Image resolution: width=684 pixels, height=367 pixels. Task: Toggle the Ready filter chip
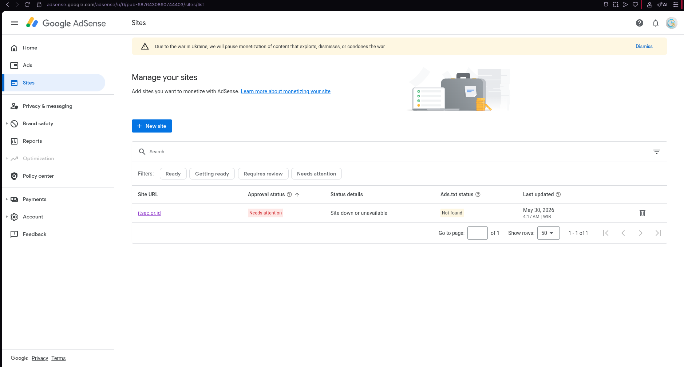click(x=173, y=174)
